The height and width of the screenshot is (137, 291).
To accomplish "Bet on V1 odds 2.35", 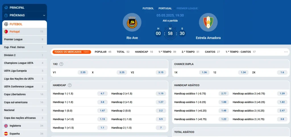I will coord(83,72).
